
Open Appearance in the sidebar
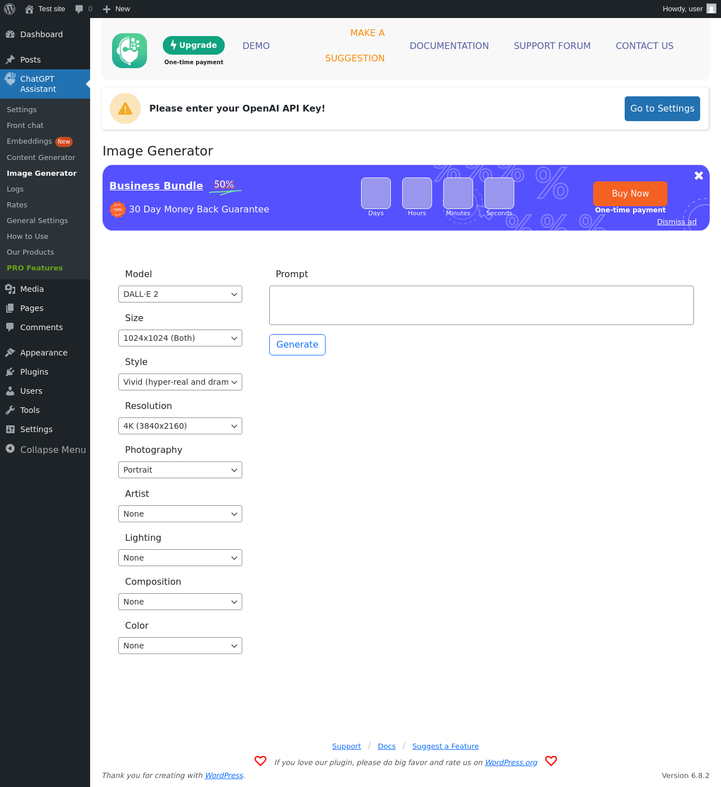coord(45,353)
